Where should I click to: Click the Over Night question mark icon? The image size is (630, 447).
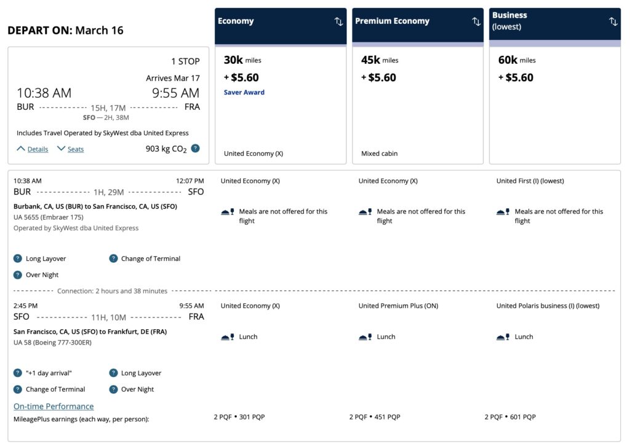(17, 274)
